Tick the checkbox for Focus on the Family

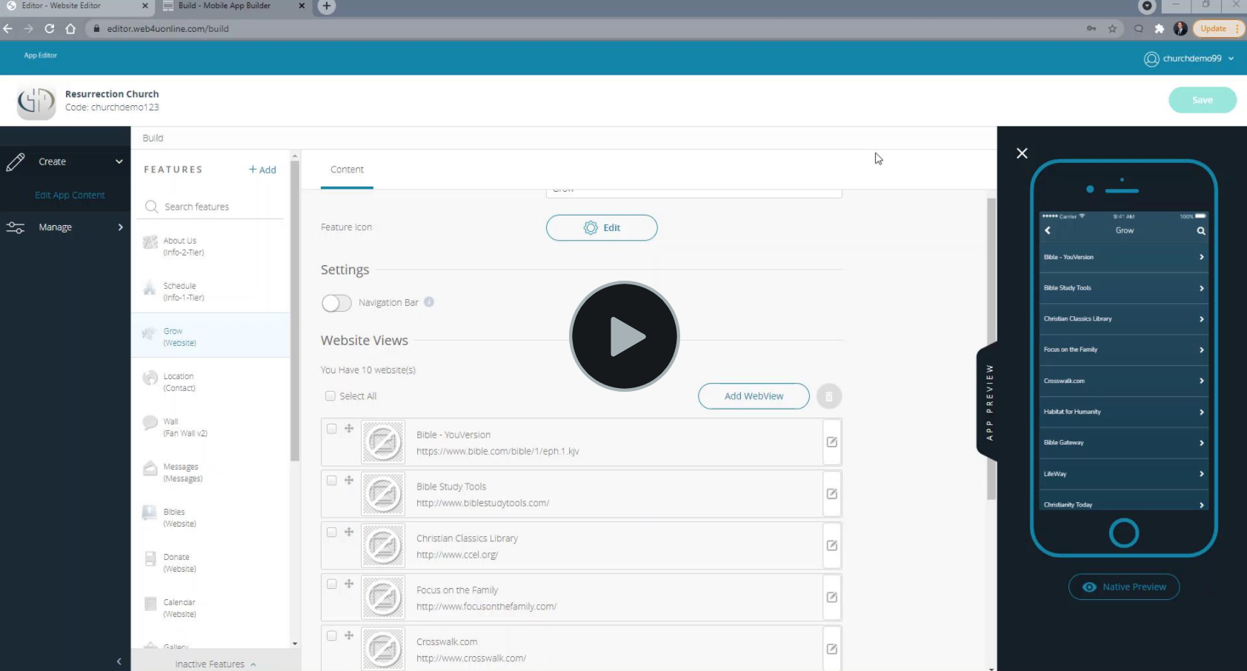(331, 584)
